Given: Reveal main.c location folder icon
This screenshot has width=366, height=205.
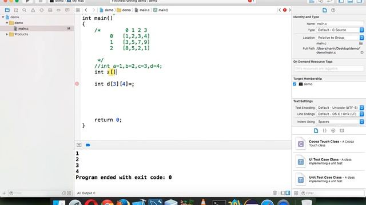Looking at the screenshot, I should [x=361, y=43].
